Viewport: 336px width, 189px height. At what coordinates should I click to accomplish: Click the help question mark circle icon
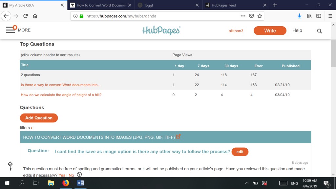[x=79, y=175]
